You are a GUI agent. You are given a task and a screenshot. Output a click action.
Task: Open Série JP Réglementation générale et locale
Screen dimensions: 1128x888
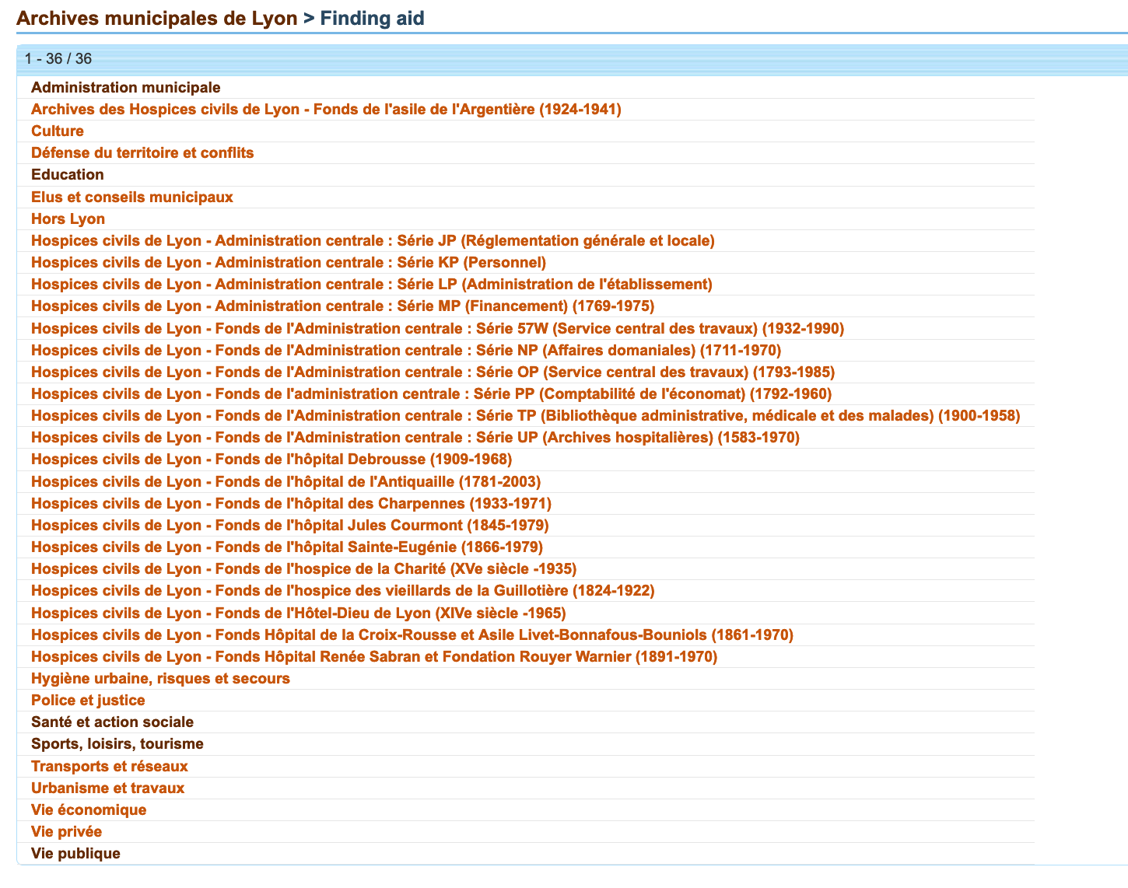tap(373, 241)
